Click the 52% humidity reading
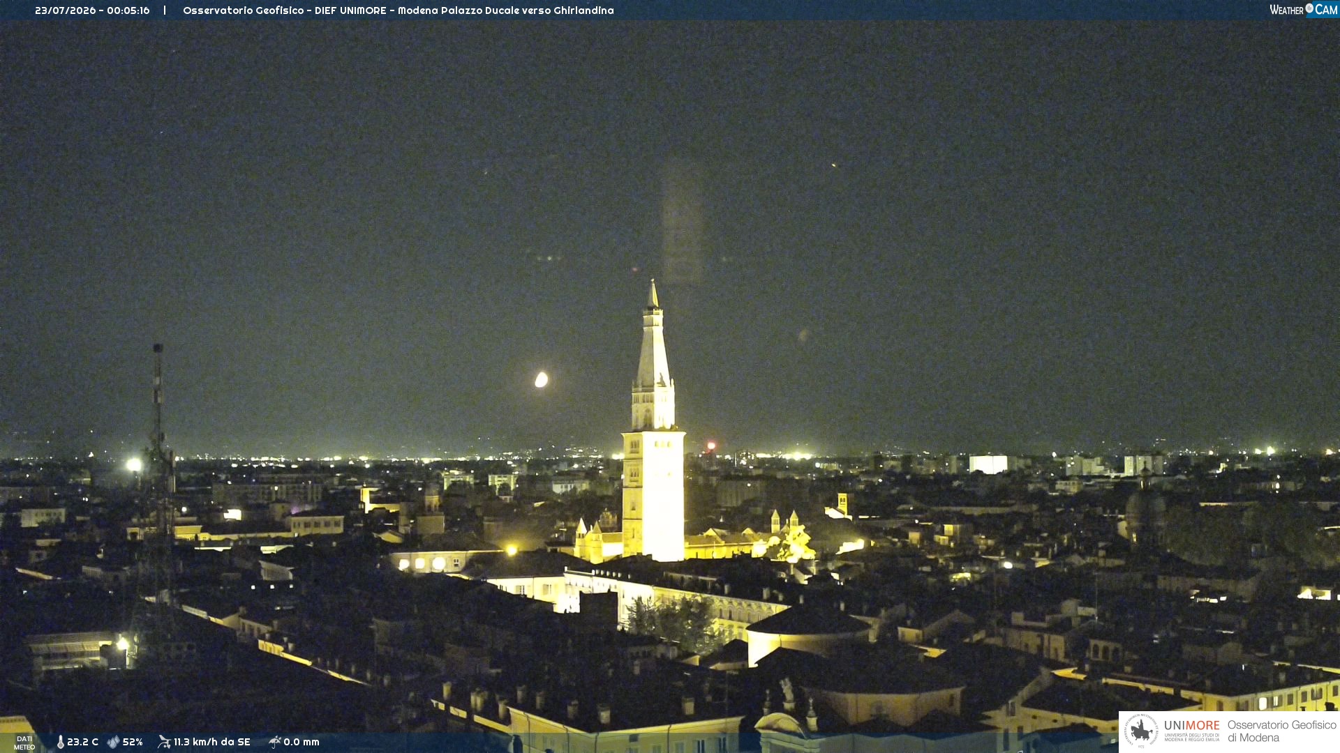Image resolution: width=1340 pixels, height=753 pixels. (x=133, y=742)
